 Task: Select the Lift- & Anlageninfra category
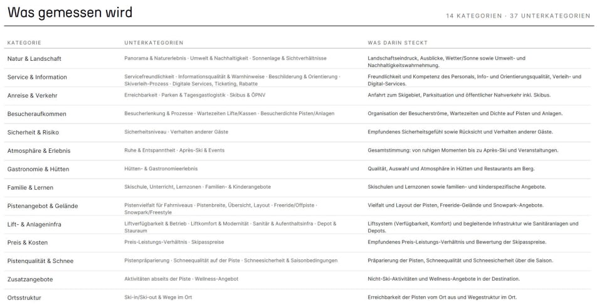[x=34, y=224]
